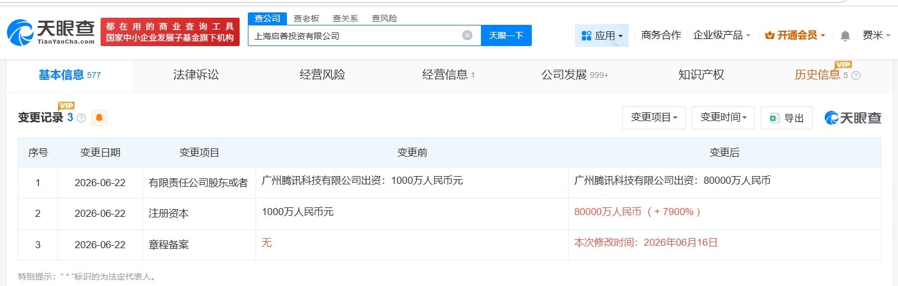Select the 查公司 search tab
The height and width of the screenshot is (286, 898).
point(267,18)
